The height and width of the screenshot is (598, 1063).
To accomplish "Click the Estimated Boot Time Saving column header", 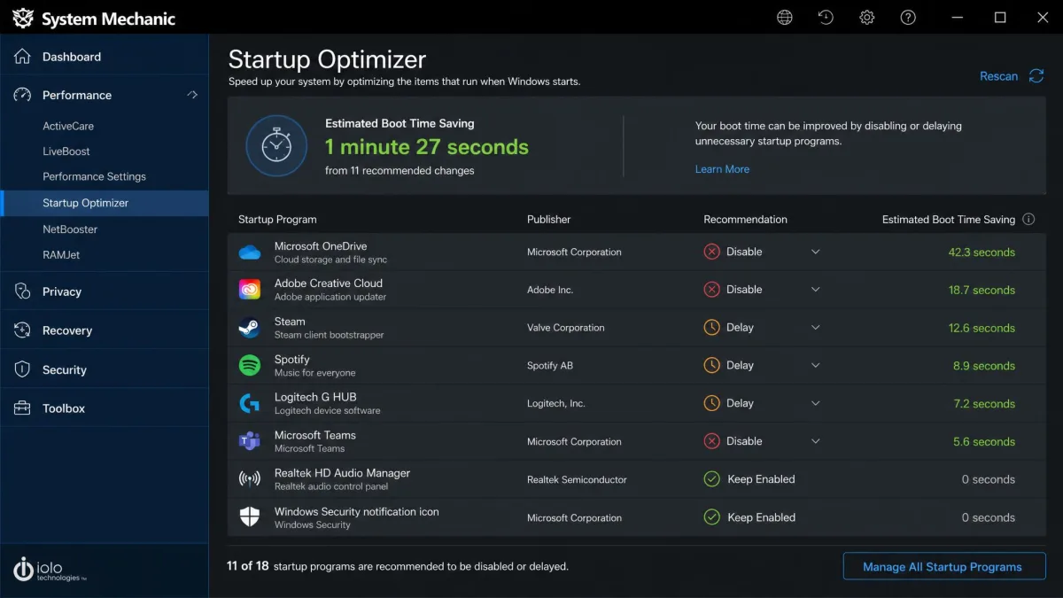I will tap(949, 220).
